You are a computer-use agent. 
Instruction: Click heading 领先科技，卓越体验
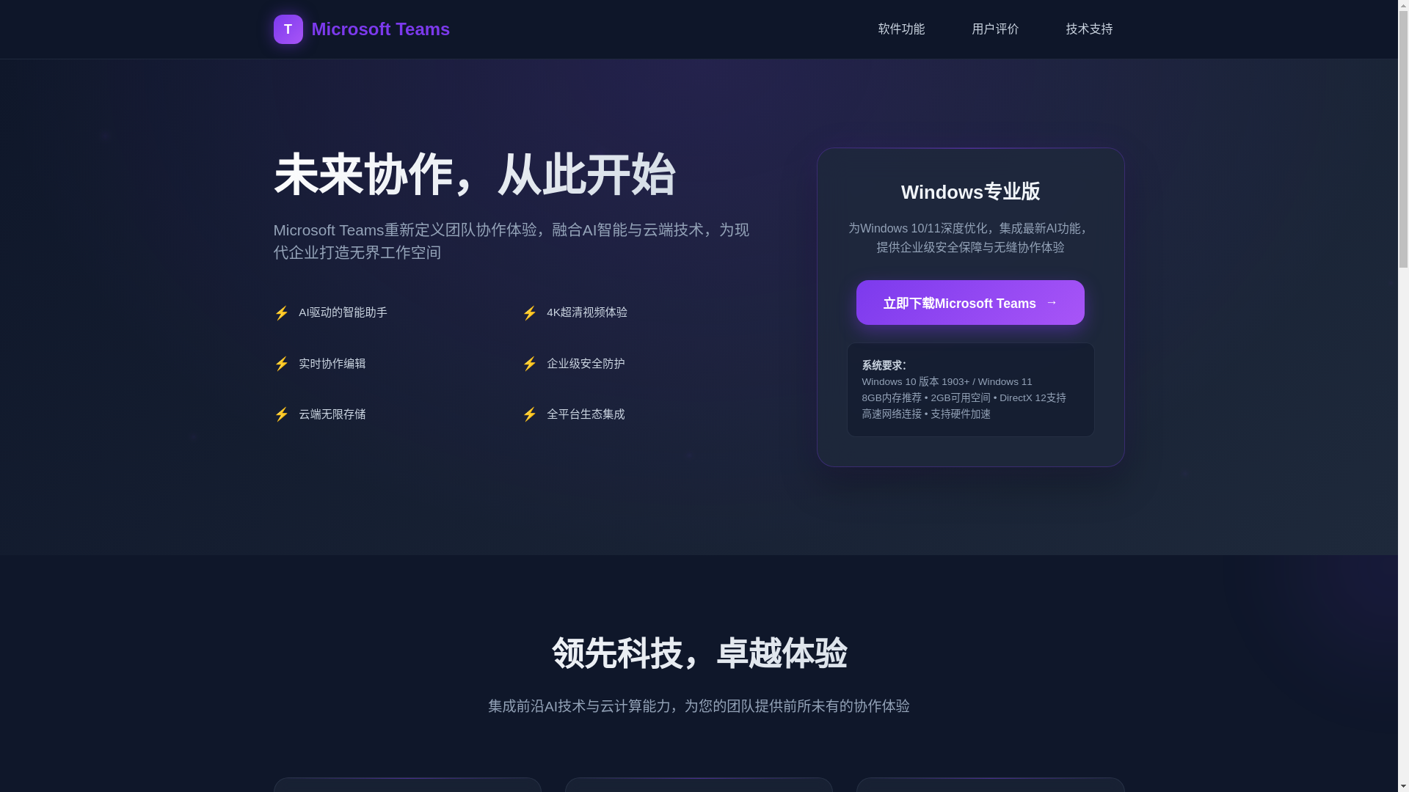coord(699,653)
